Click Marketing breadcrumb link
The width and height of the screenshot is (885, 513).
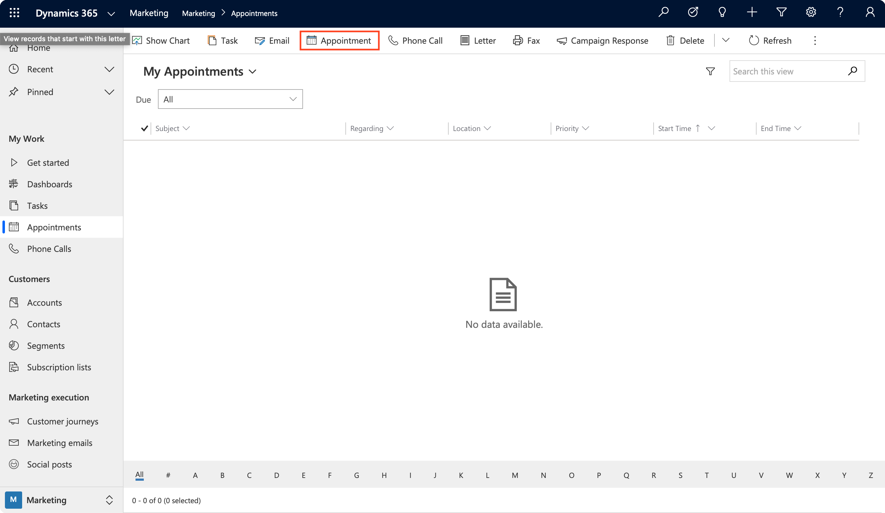point(199,13)
